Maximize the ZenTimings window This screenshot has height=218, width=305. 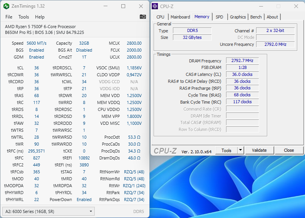point(123,6)
